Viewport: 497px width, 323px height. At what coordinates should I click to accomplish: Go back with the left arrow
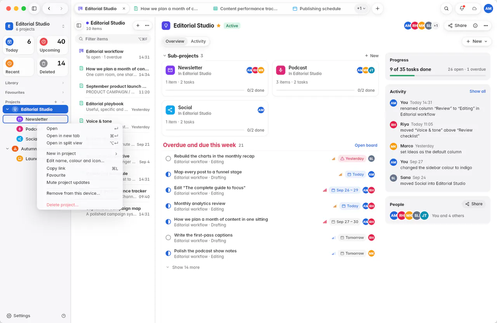(x=49, y=9)
